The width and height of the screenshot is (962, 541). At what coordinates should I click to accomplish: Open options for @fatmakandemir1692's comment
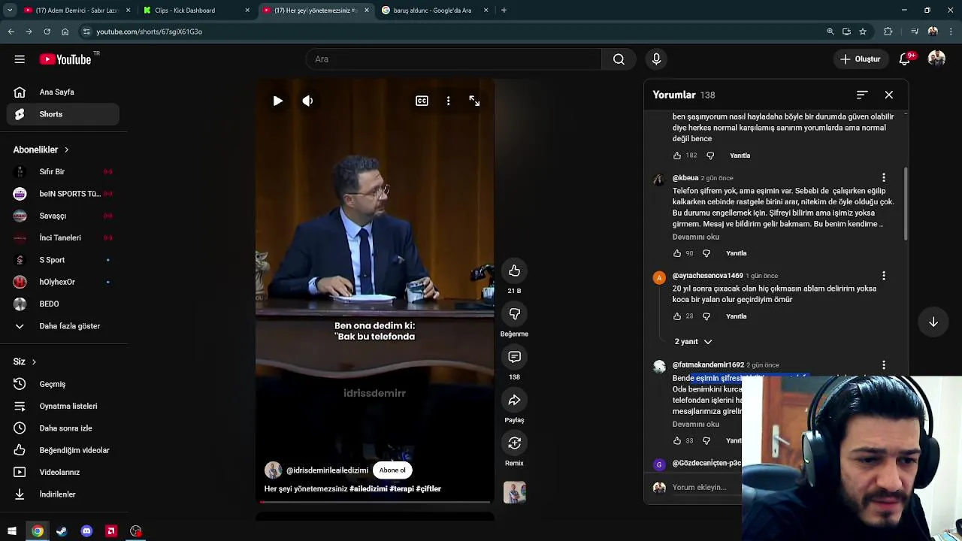(884, 365)
